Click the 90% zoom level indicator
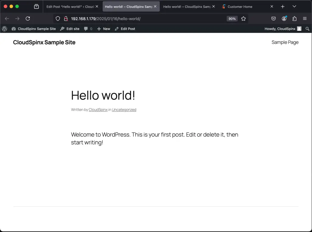312x232 pixels. pyautogui.click(x=232, y=19)
